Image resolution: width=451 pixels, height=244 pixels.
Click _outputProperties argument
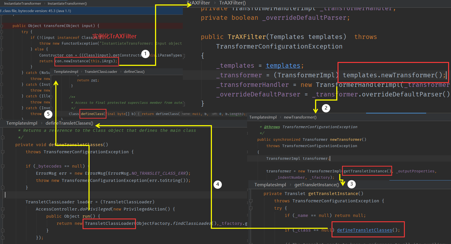tap(416, 171)
